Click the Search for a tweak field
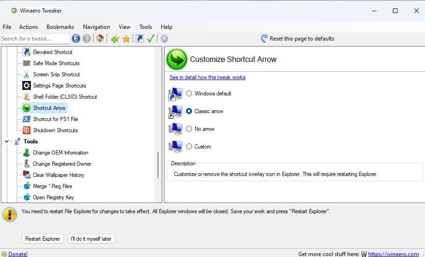This screenshot has height=257, width=425. 34,39
